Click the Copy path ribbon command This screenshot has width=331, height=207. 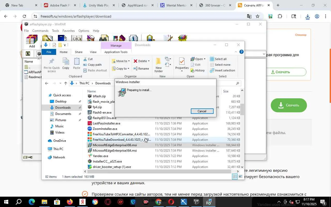[92, 65]
